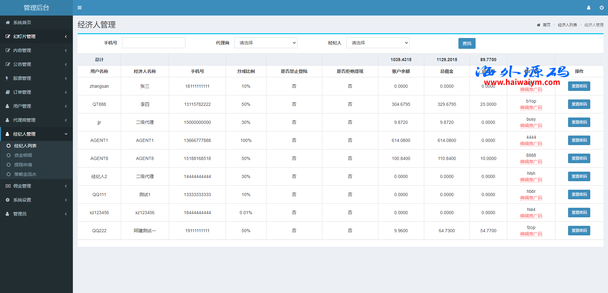Open the 代理商管理 sidebar menu
This screenshot has height=293, width=608.
pos(36,120)
